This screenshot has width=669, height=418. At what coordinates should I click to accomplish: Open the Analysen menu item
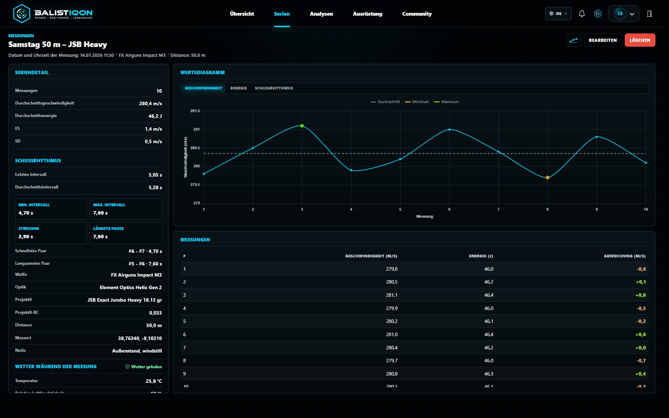pyautogui.click(x=321, y=14)
